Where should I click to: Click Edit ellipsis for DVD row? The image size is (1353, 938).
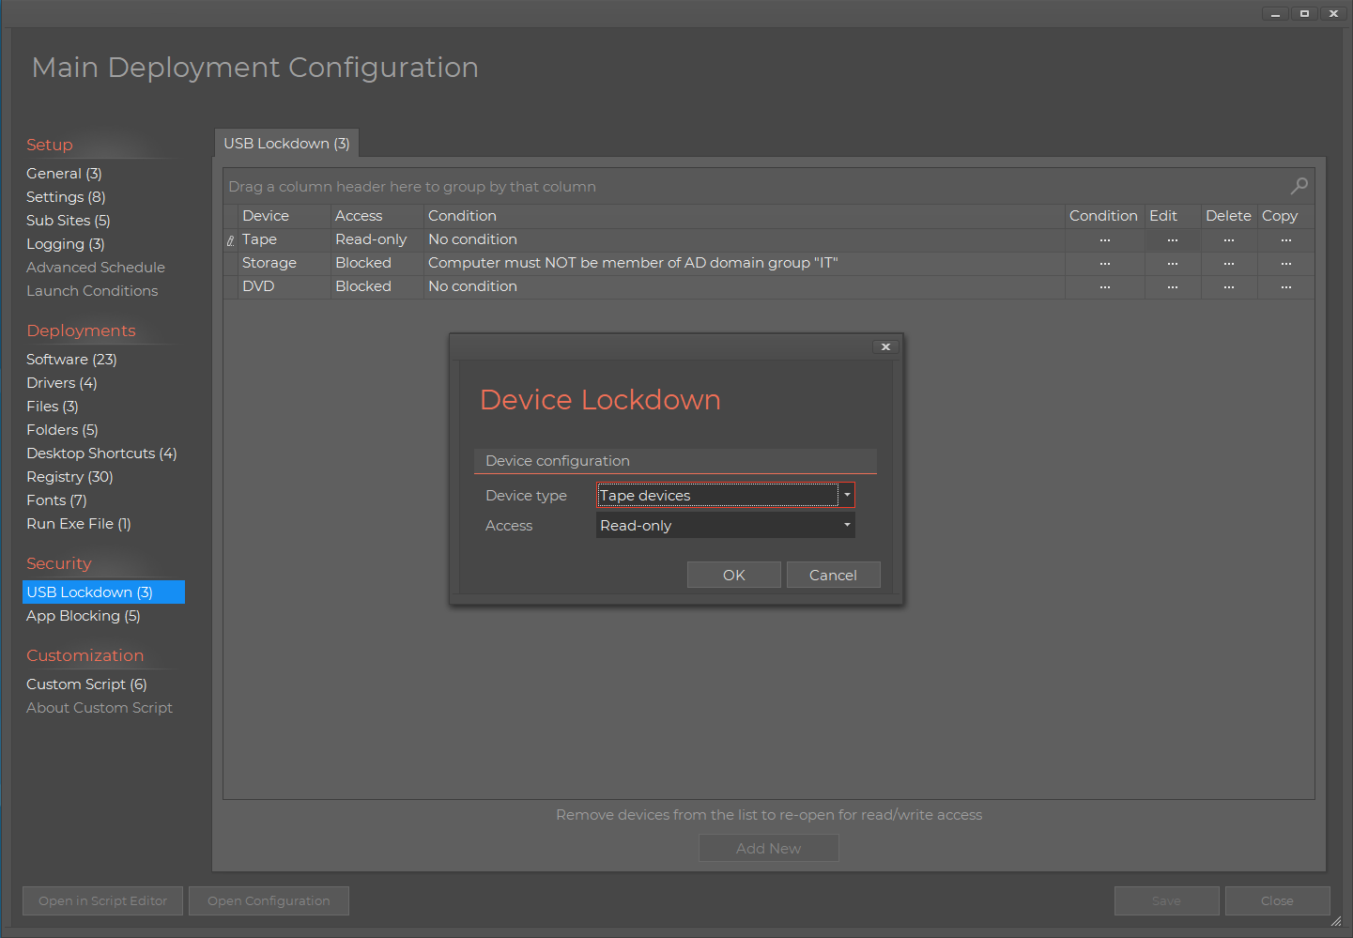pyautogui.click(x=1173, y=286)
